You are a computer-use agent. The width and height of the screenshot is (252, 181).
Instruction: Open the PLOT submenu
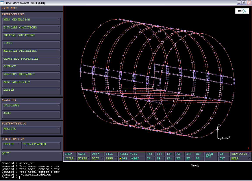[97, 159]
